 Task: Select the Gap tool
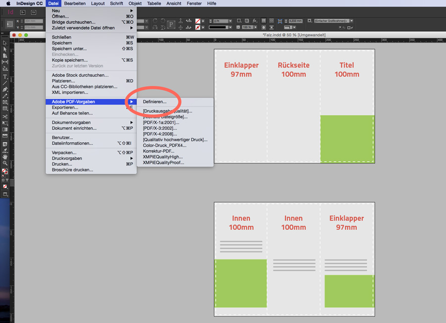click(x=5, y=62)
